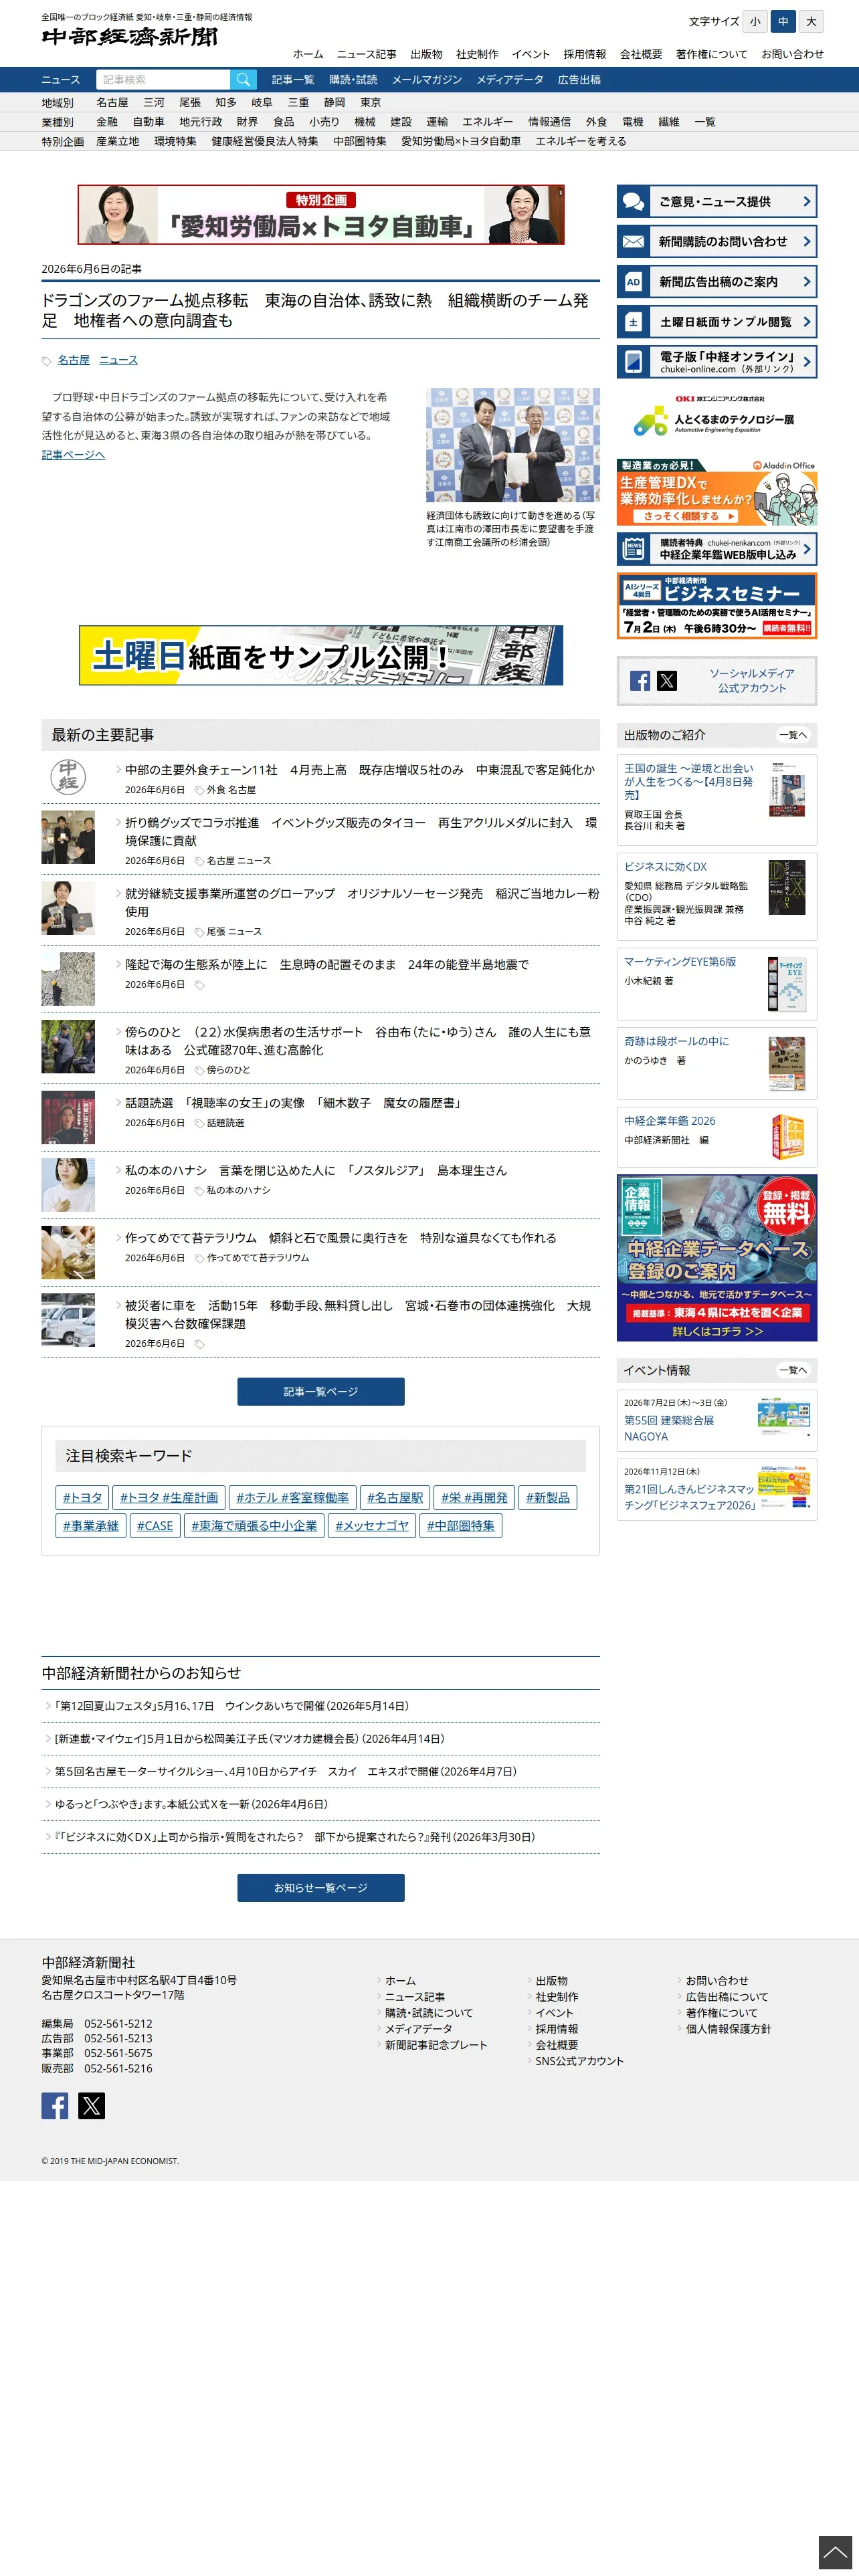The width and height of the screenshot is (859, 2576).
Task: Set text size to 中
Action: [x=783, y=21]
